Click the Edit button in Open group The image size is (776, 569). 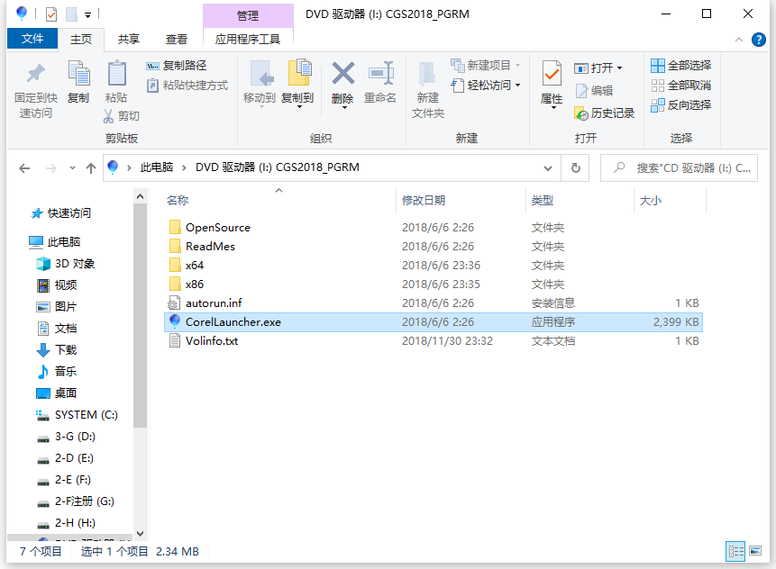coord(594,90)
